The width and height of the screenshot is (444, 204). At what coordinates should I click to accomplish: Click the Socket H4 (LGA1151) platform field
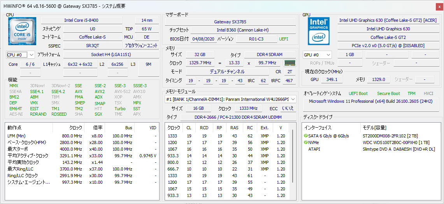pos(111,55)
